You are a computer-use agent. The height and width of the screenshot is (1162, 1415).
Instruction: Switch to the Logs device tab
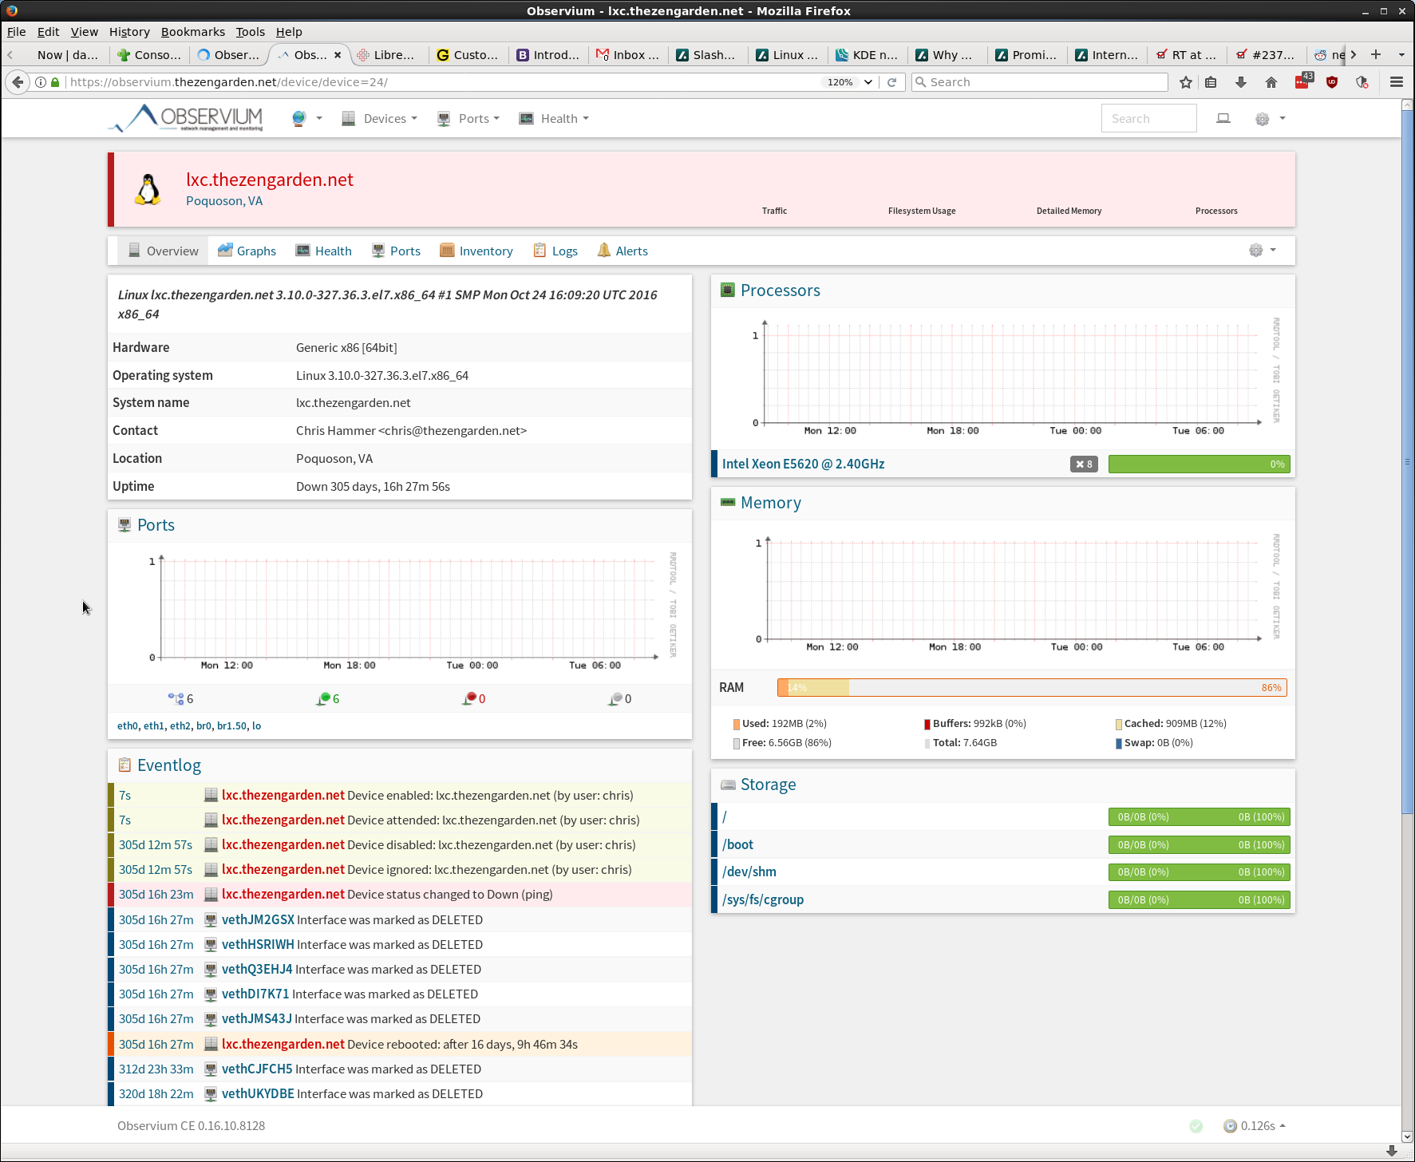(555, 251)
